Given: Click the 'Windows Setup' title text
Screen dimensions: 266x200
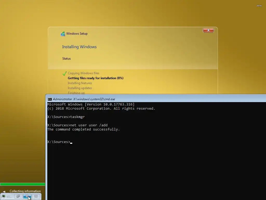Looking at the screenshot, I should tap(77, 34).
